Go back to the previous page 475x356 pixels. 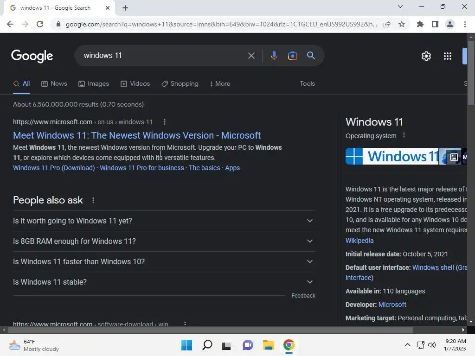pos(10,24)
